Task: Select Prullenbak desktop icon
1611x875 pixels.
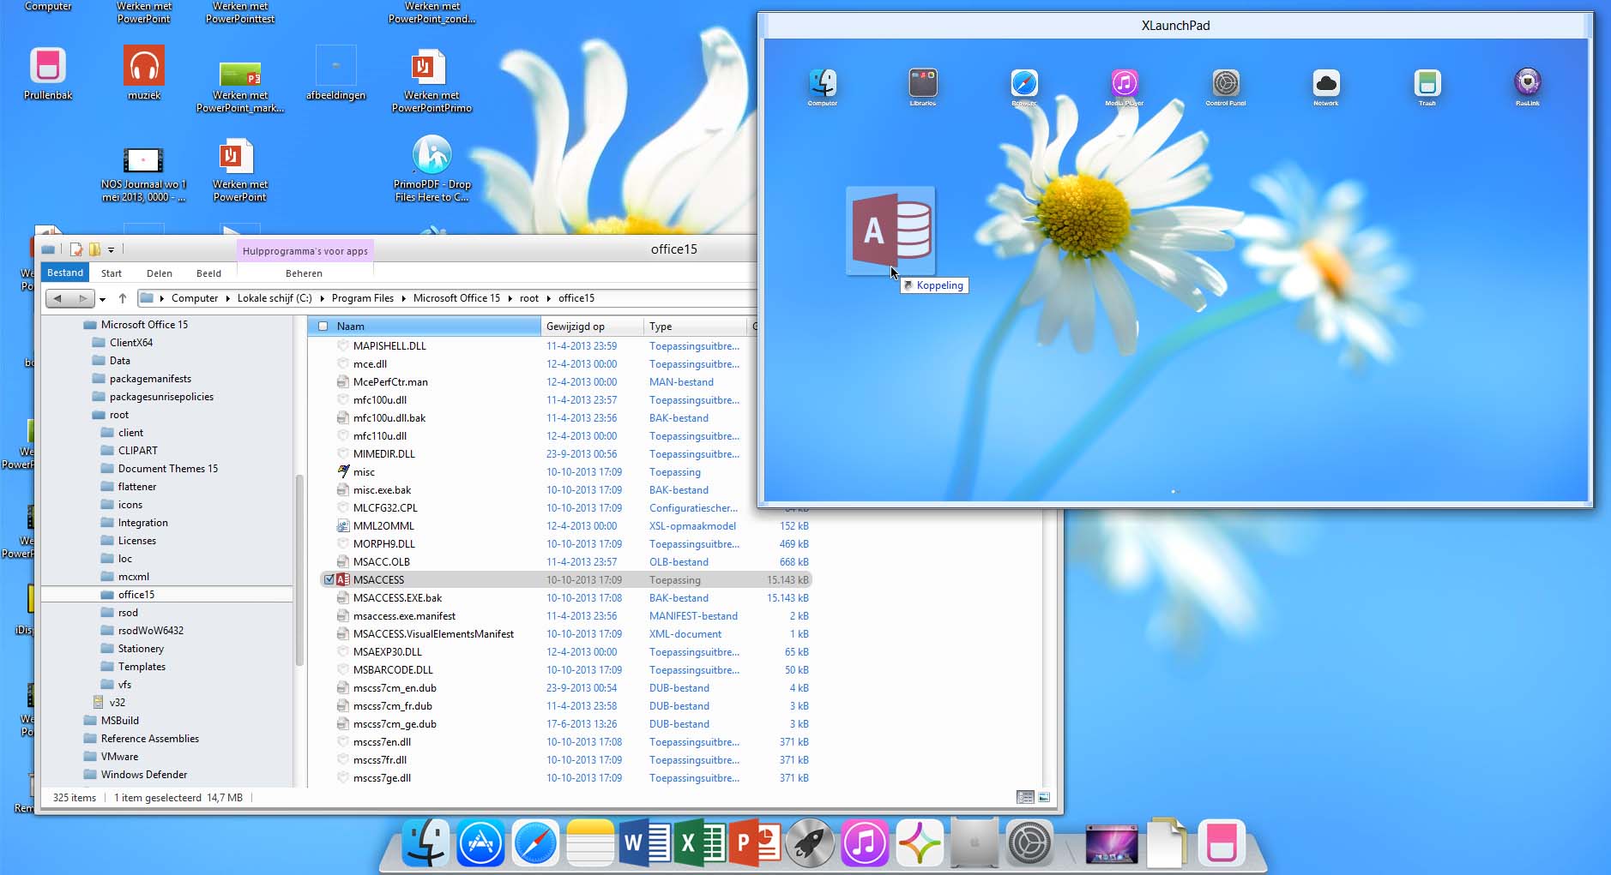Action: [48, 74]
